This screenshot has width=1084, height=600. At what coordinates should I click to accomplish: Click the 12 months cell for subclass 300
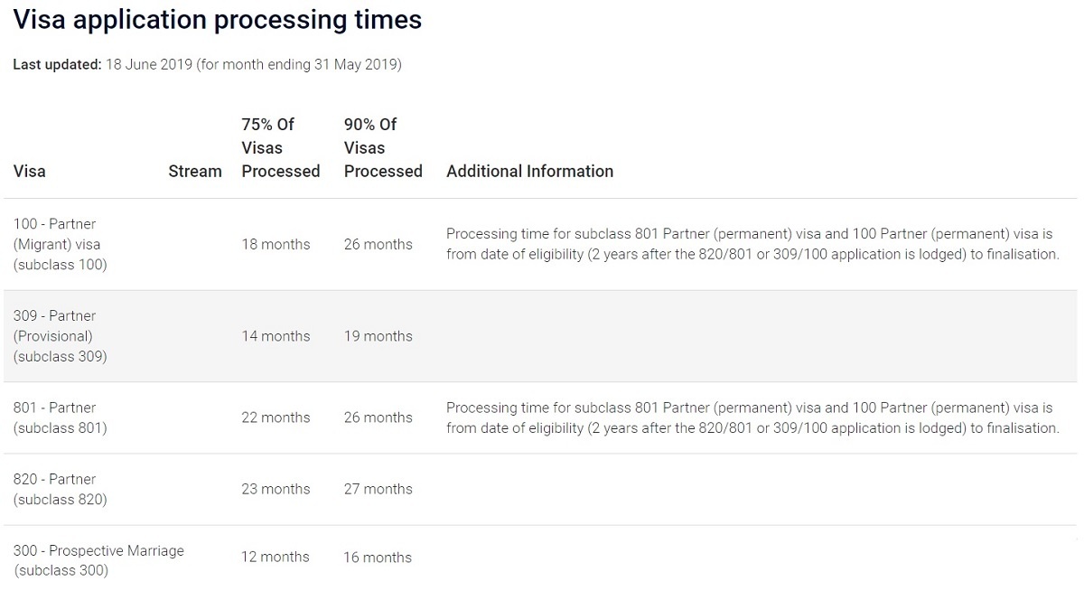click(275, 557)
